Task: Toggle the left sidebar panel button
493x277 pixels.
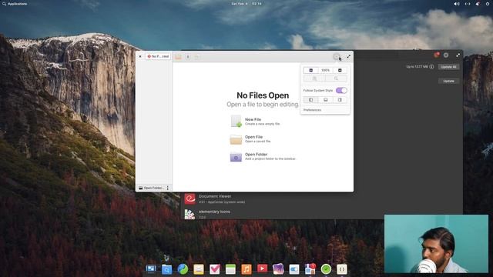Action: click(x=311, y=100)
